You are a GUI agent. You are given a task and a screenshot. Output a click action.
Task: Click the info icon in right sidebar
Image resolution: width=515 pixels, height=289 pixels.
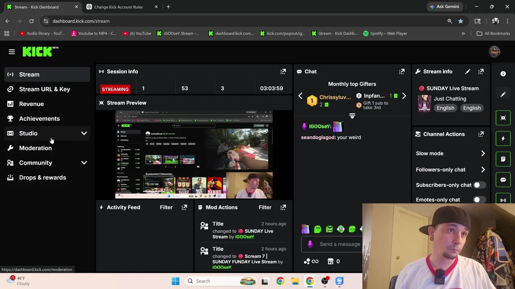tap(503, 74)
